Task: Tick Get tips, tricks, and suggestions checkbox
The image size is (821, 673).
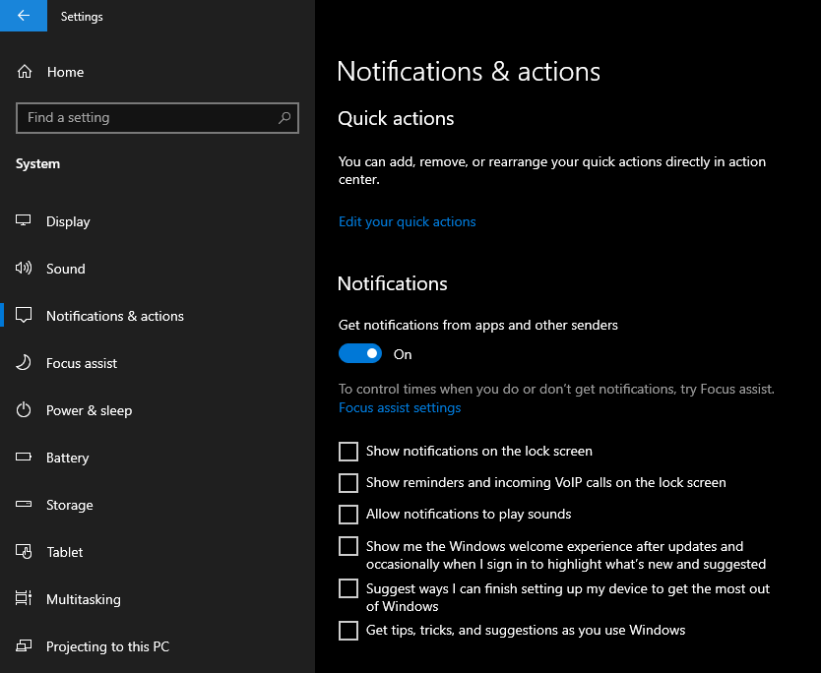Action: pyautogui.click(x=348, y=631)
